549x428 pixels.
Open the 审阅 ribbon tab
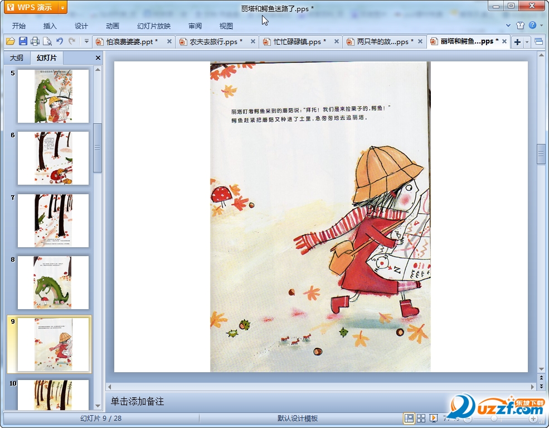[195, 26]
